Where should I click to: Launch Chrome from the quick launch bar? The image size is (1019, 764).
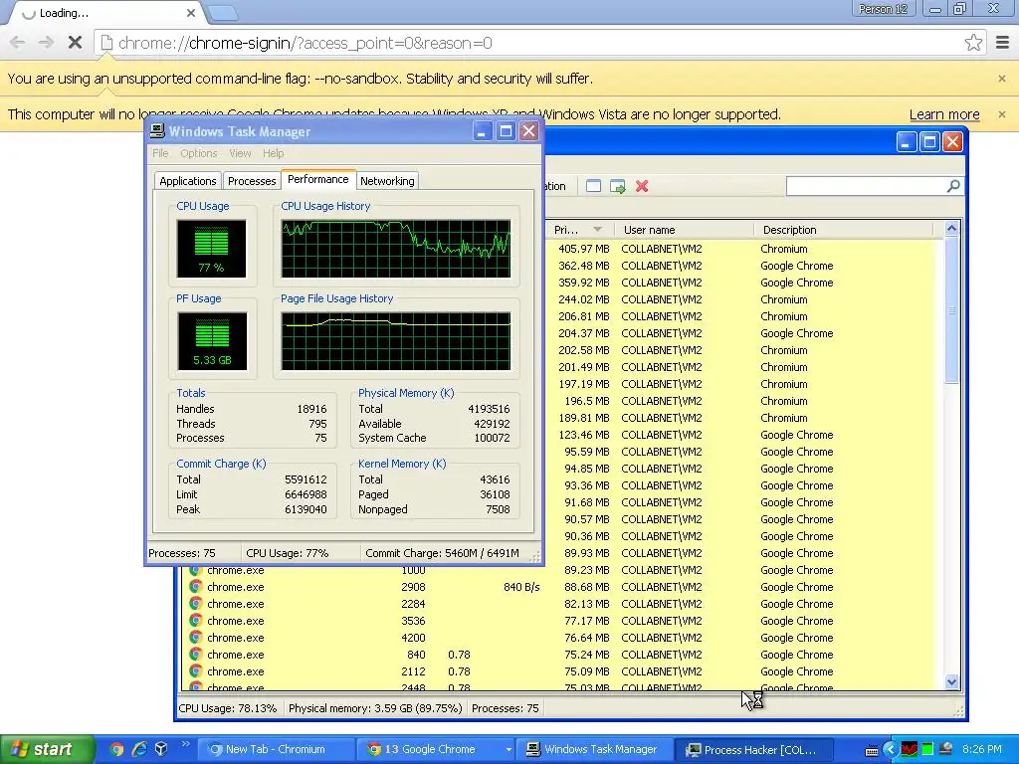[117, 749]
